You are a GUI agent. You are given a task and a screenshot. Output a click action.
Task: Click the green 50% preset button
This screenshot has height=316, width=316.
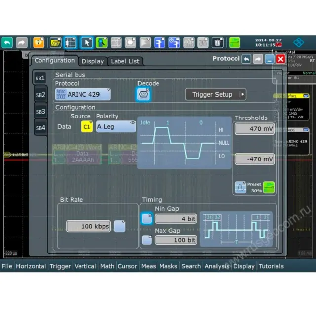pyautogui.click(x=269, y=187)
